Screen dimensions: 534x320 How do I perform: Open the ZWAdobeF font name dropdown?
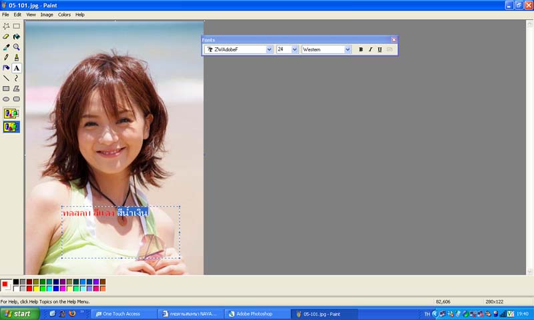[270, 49]
